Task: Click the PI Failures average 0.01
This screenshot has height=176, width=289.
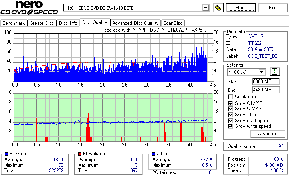Action: (133, 159)
